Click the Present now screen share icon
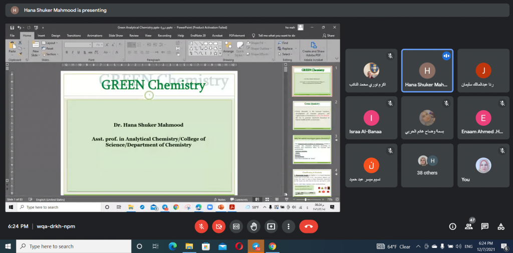 click(271, 226)
